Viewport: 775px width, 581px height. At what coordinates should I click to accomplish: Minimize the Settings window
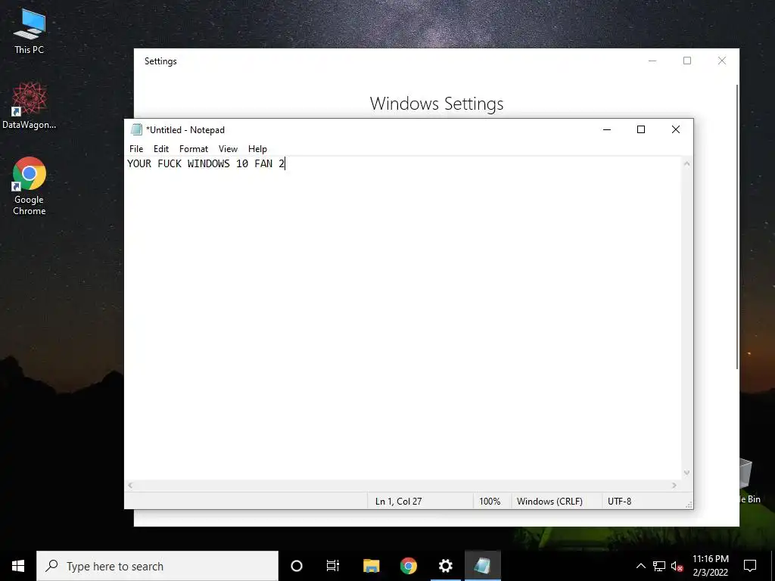(x=652, y=61)
